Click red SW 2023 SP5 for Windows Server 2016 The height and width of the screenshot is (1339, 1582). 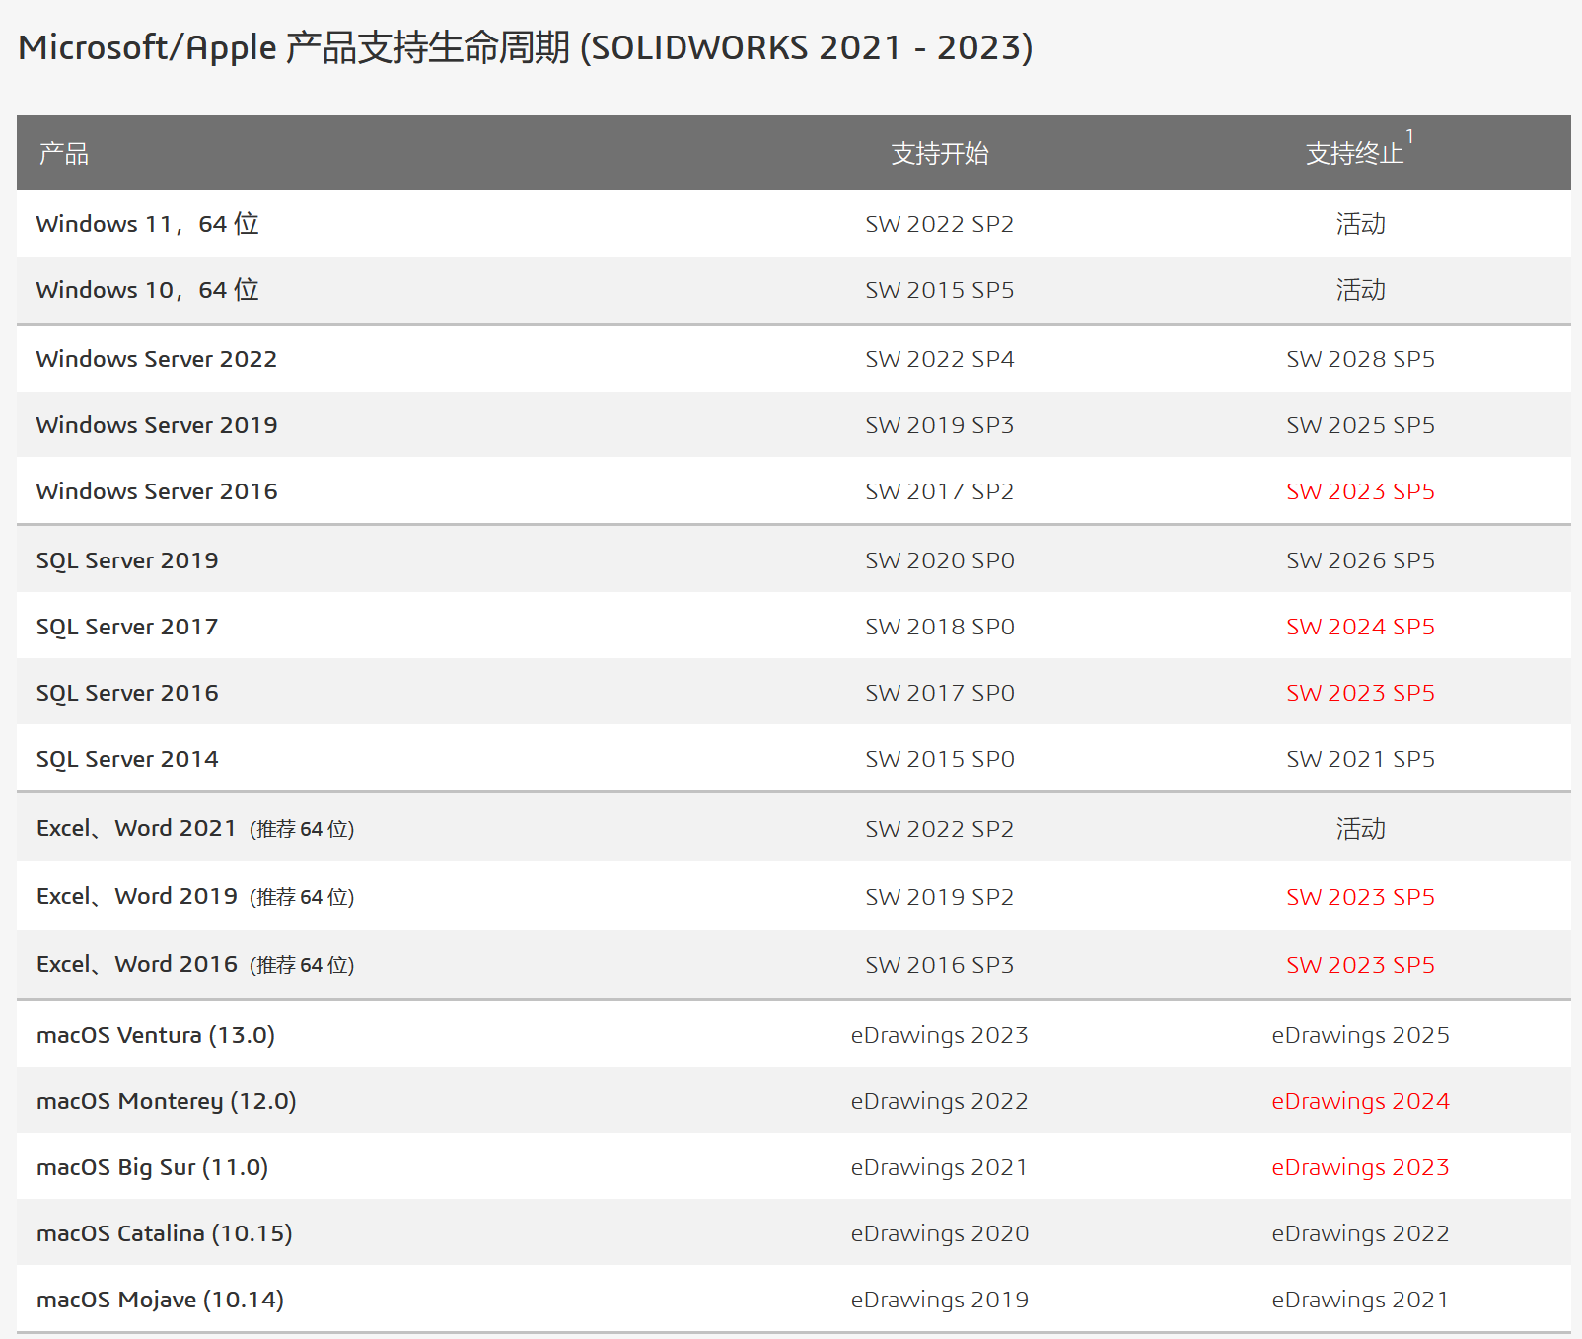point(1359,491)
